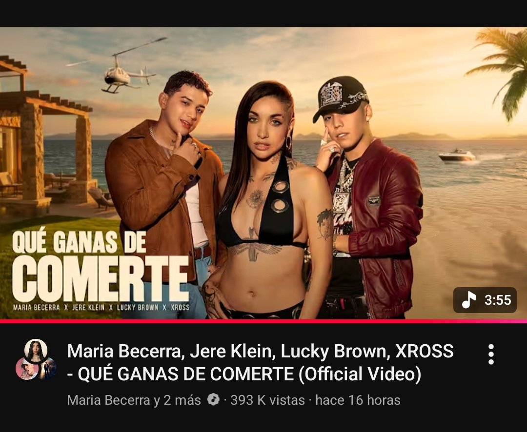Click the "QUÉ GANAS DE COMERTE" thumbnail text
Screen dimensions: 527x432
[x=100, y=266]
